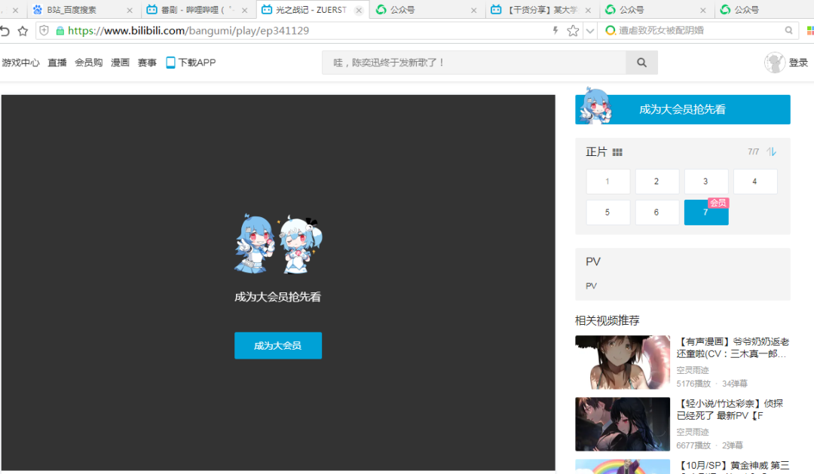Open the address bar dropdown arrow
Screen dimensions: 814x474
point(589,31)
